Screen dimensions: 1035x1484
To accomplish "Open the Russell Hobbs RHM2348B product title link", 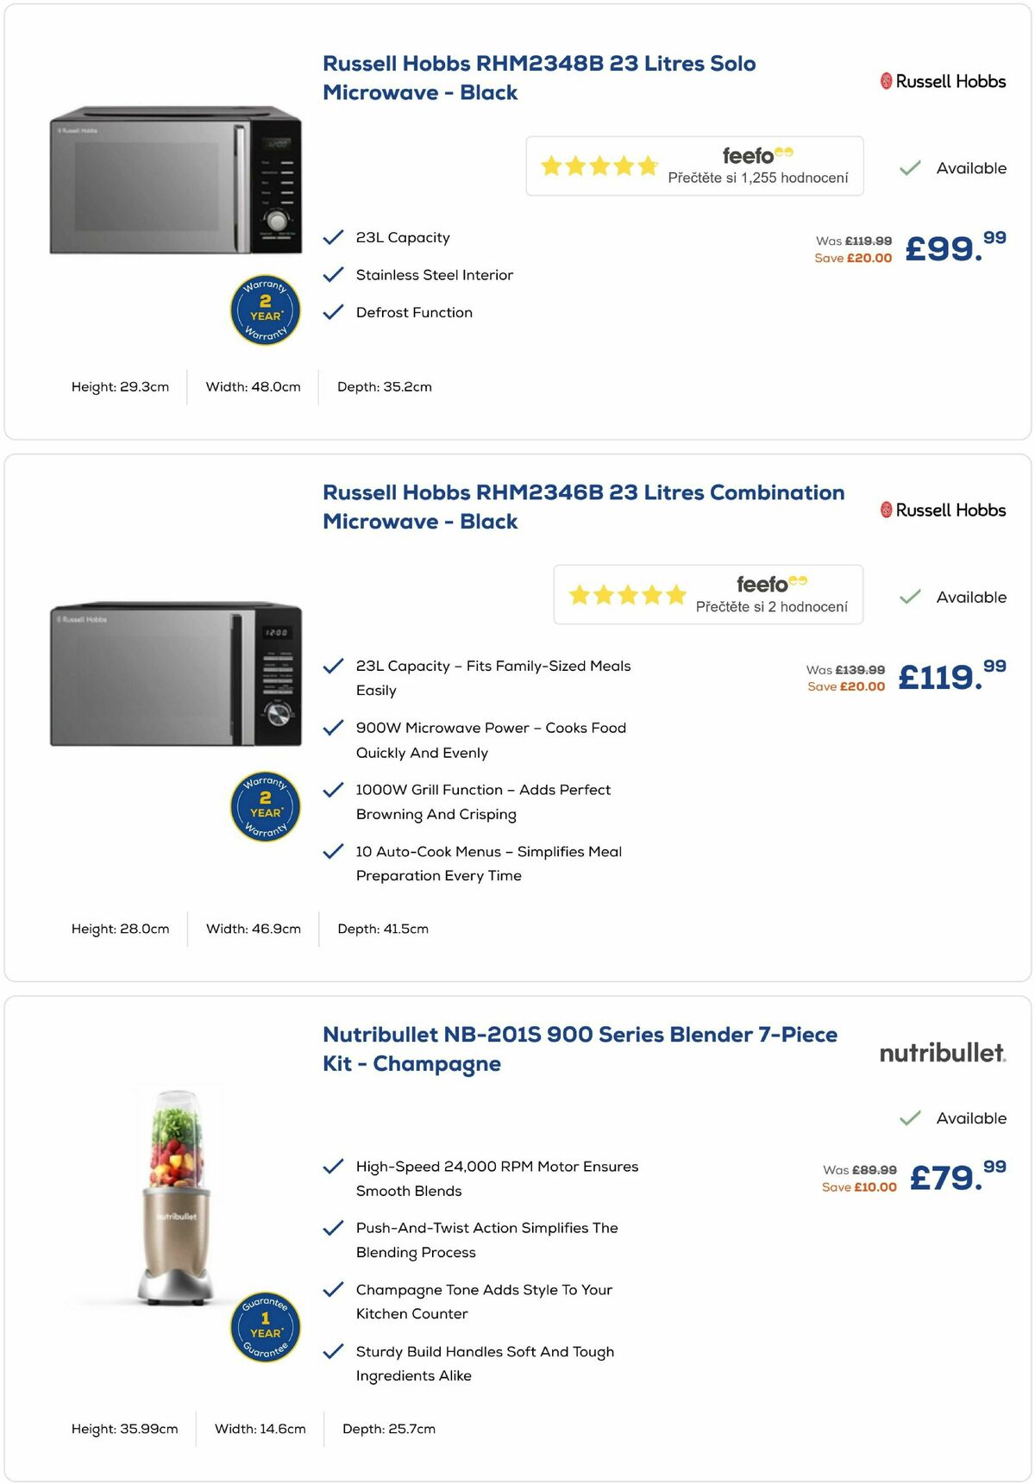I will click(x=539, y=77).
